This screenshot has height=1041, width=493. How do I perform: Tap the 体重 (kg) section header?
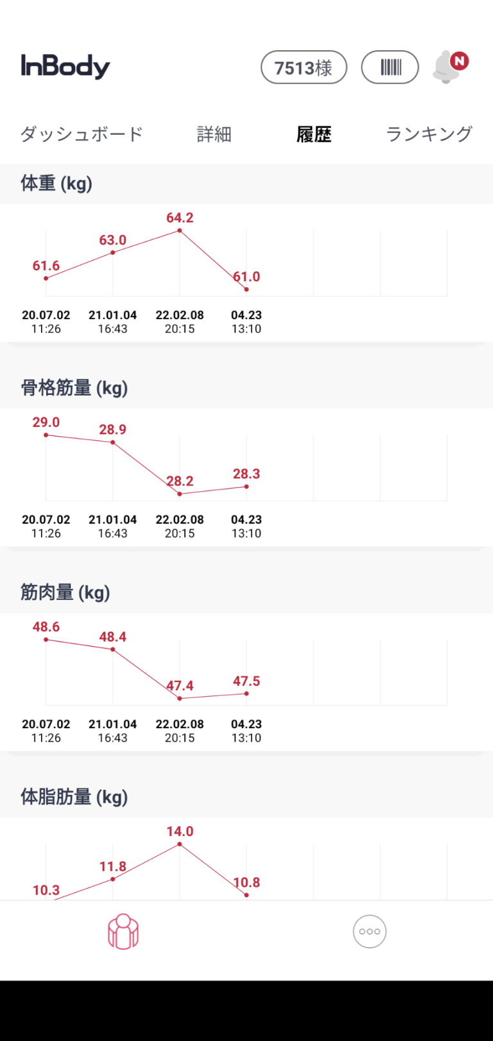point(56,184)
